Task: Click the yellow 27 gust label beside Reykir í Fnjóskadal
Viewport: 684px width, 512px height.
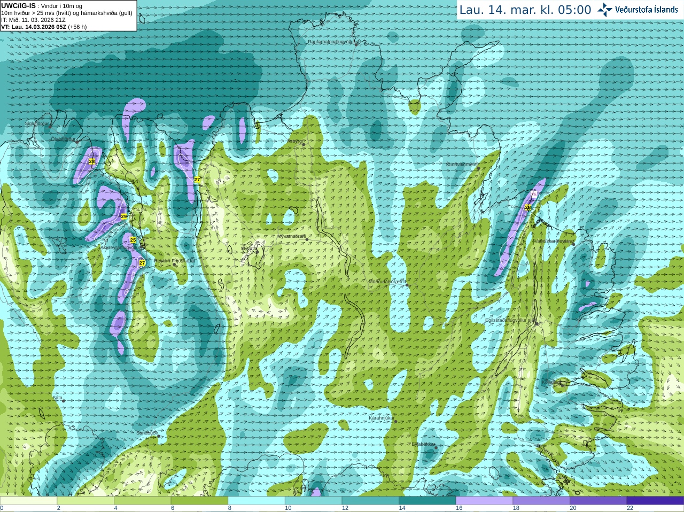Action: 142,262
